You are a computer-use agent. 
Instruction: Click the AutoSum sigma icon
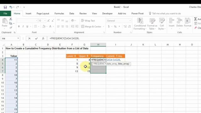coord(195,19)
